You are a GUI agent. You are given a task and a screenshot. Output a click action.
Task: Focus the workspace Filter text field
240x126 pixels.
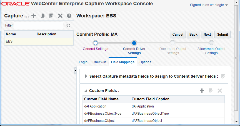[38, 25]
